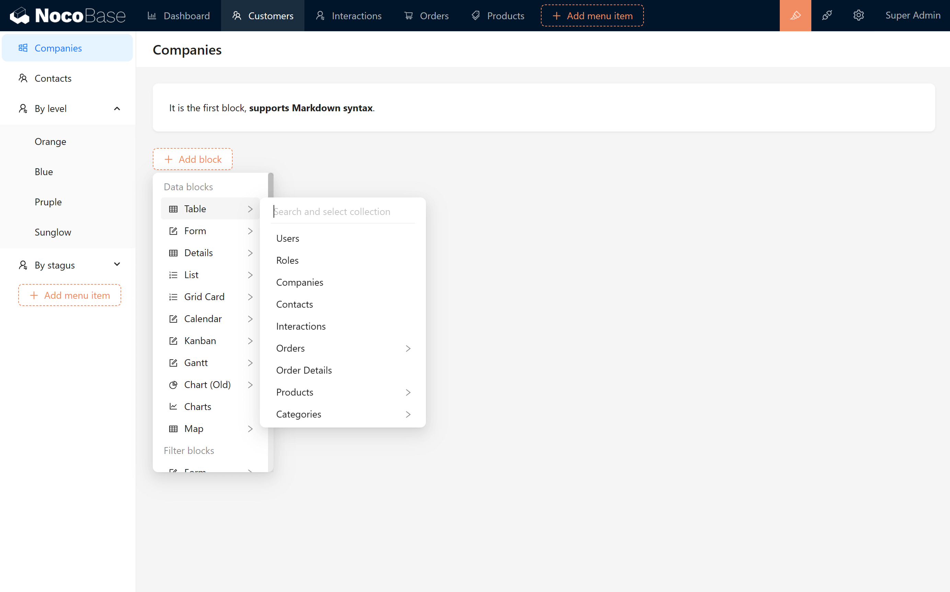Click the NocoBase logo
The width and height of the screenshot is (950, 592).
[x=67, y=16]
